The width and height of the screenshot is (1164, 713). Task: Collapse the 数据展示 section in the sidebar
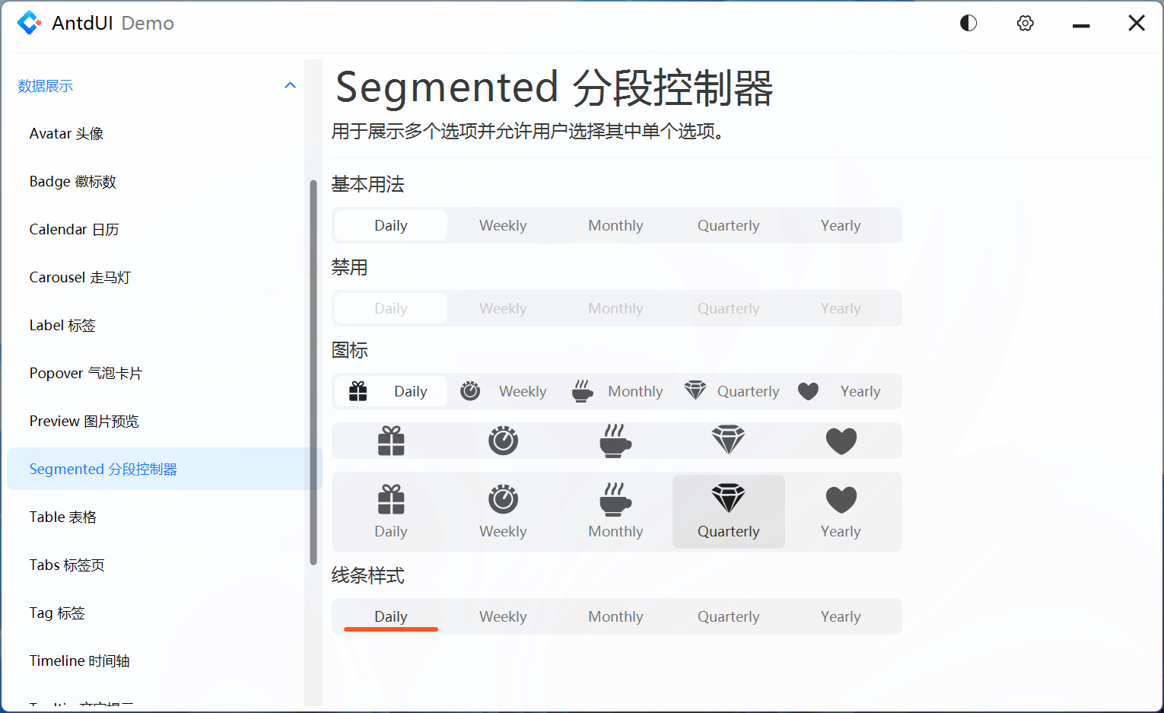(290, 85)
